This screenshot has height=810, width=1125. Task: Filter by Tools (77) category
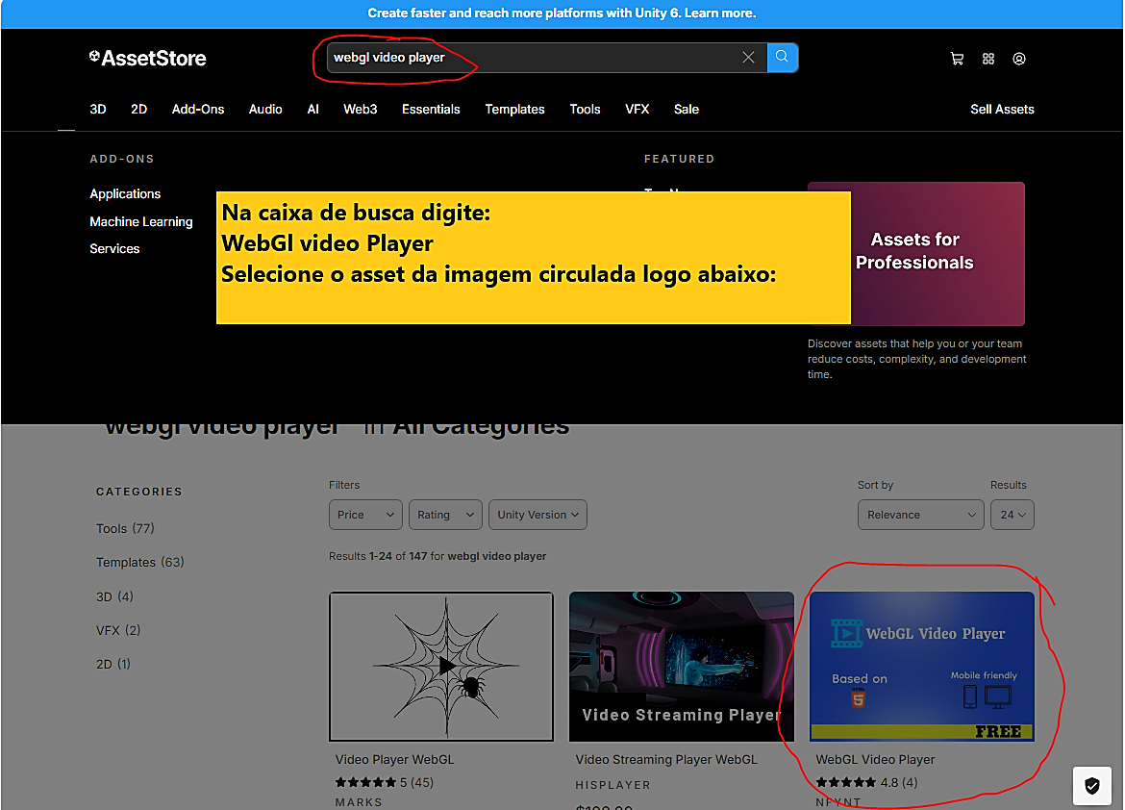(125, 528)
